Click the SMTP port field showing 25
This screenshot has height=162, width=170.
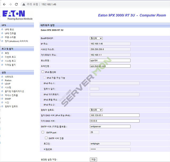[x=95, y=132]
